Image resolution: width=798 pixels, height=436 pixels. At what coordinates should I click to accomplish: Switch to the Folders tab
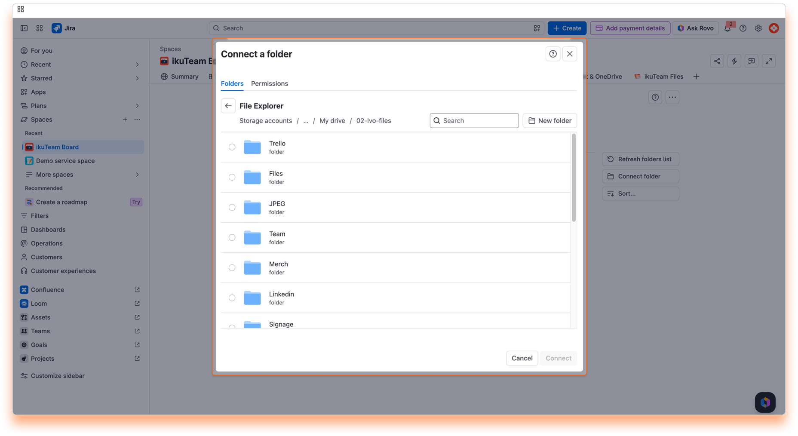(232, 83)
